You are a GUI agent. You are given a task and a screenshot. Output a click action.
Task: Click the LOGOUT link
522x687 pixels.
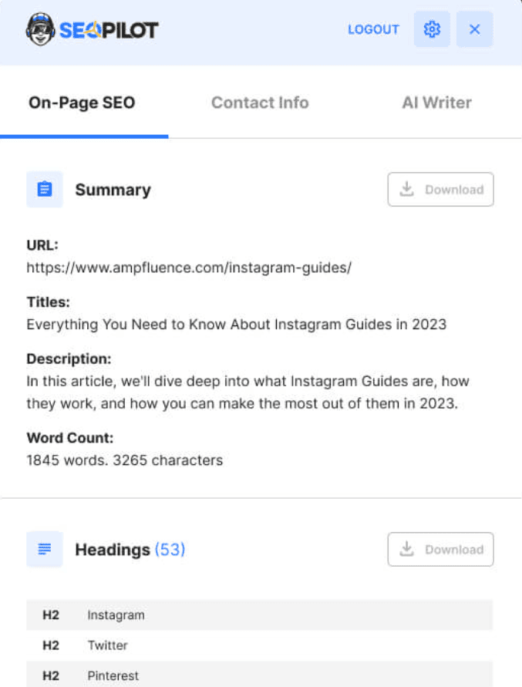point(373,29)
